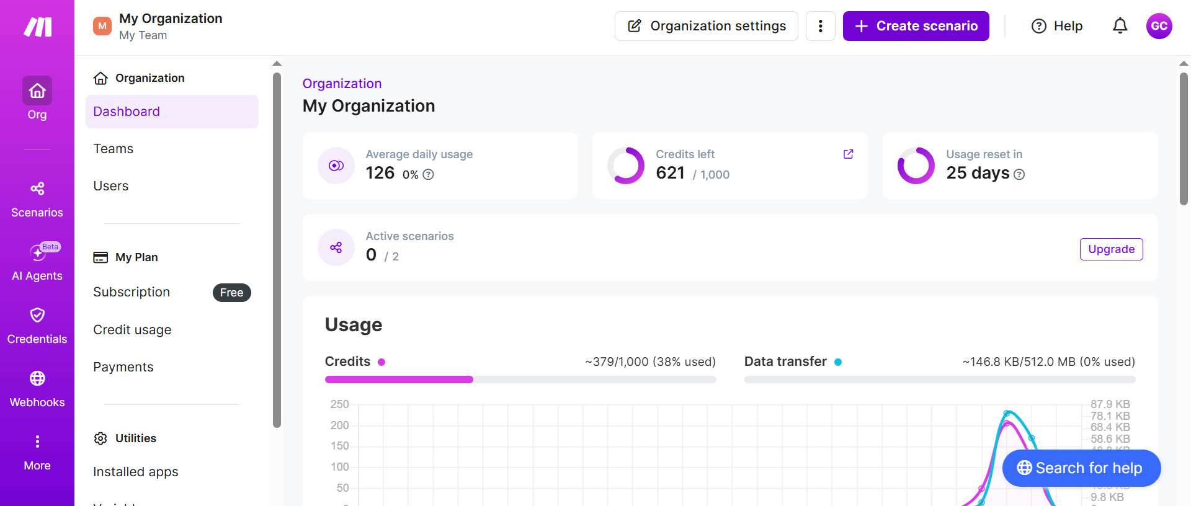Click the Credits usage progress bar

[x=520, y=379]
